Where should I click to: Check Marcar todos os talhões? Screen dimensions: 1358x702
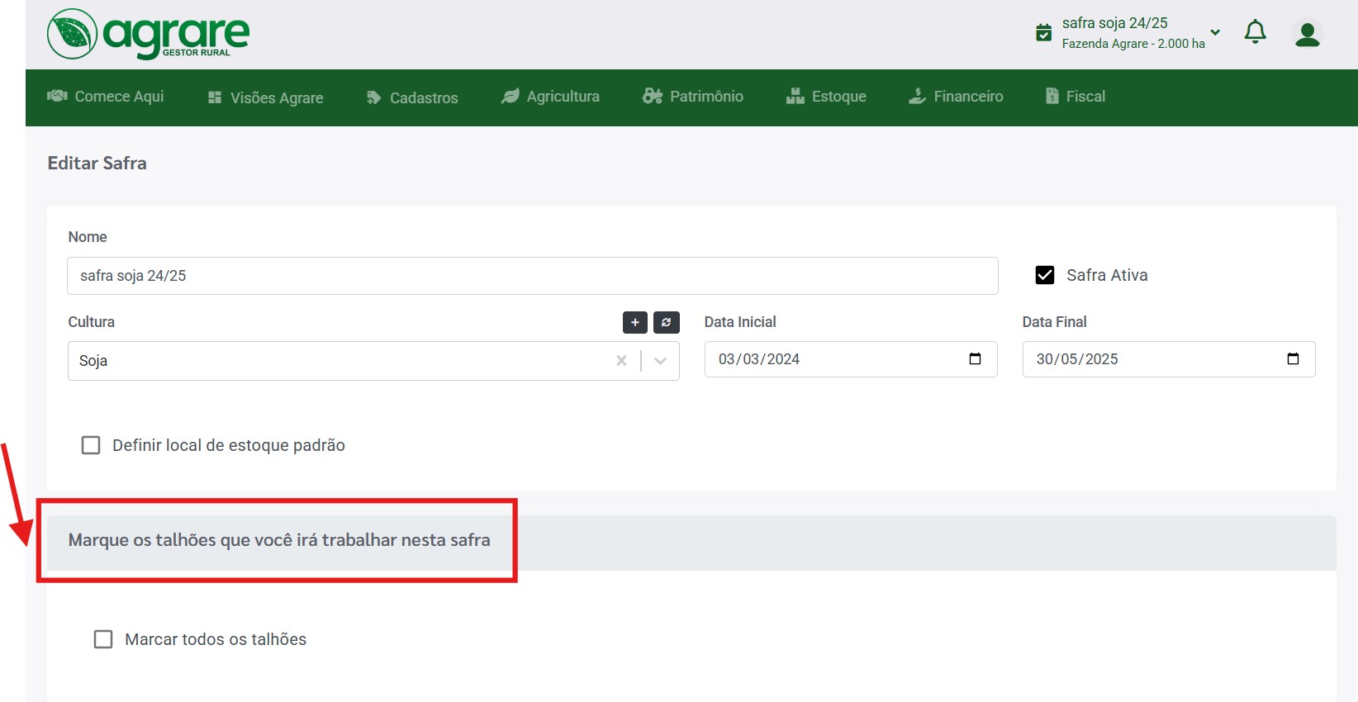point(103,639)
